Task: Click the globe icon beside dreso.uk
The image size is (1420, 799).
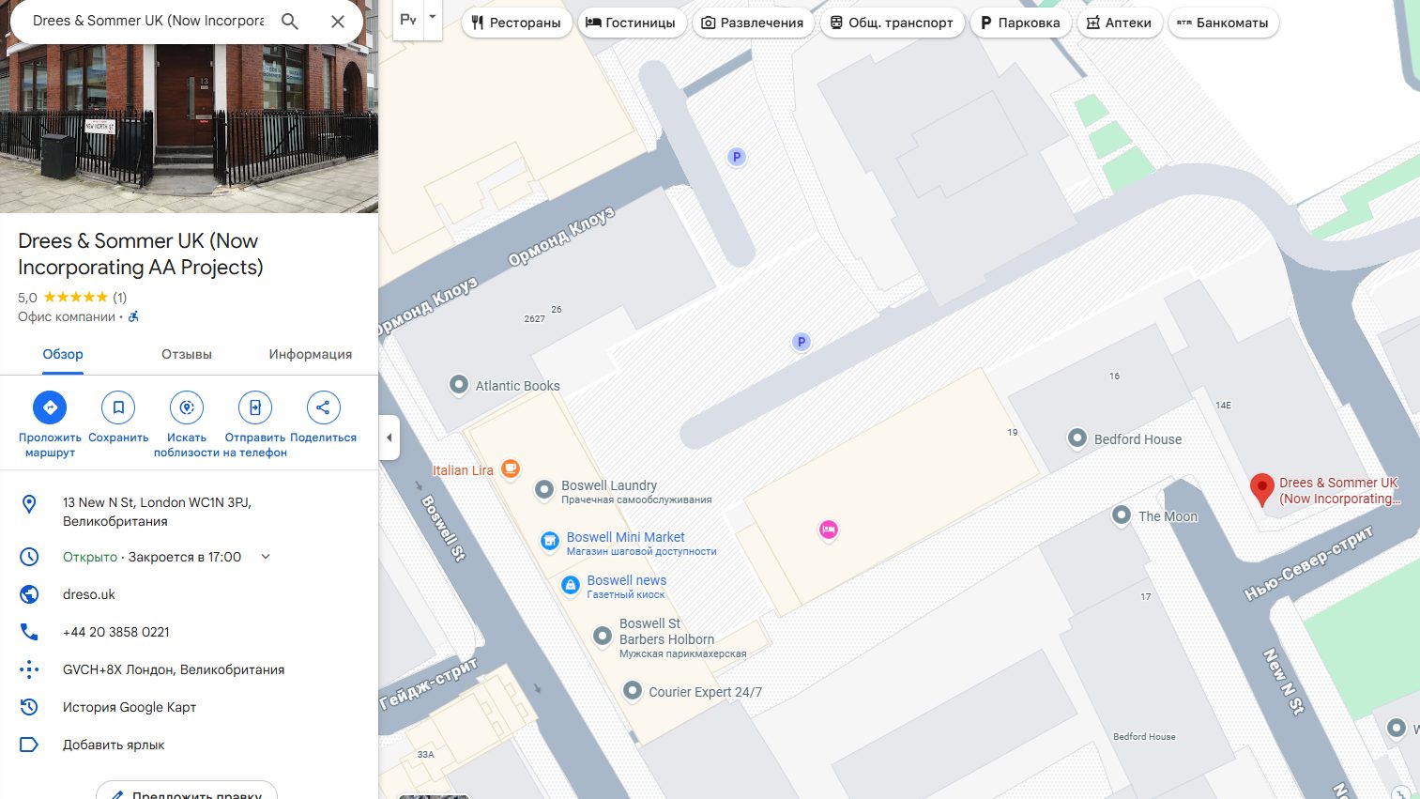Action: (x=29, y=594)
